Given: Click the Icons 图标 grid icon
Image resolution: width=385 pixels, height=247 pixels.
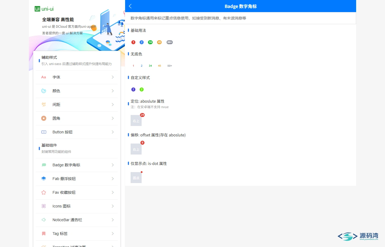Looking at the screenshot, I should pos(44,206).
